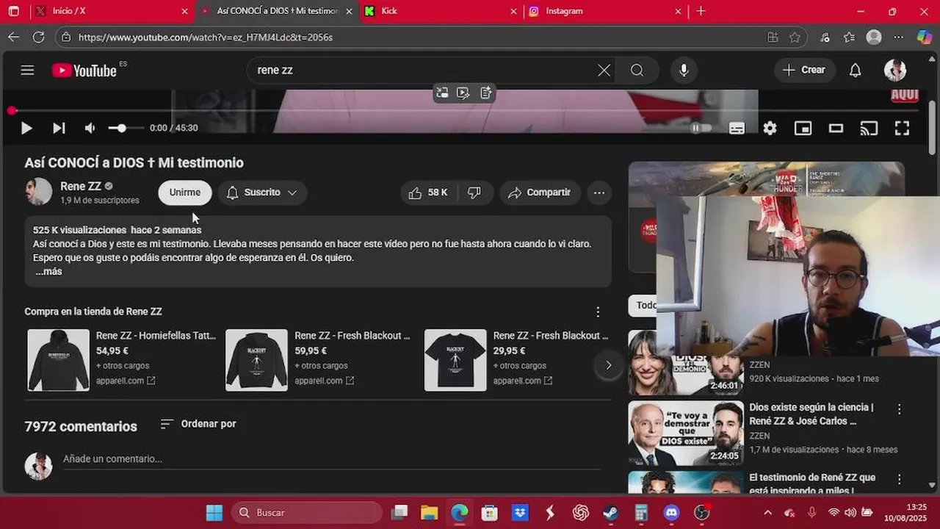This screenshot has height=529, width=940.
Task: Open the Copilot sidebar
Action: (x=925, y=37)
